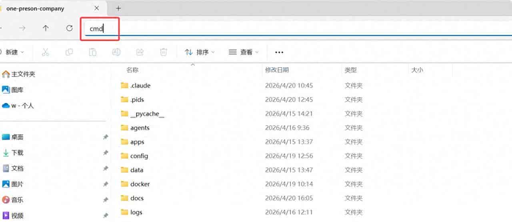Click the Cut scissors icon

(45, 52)
